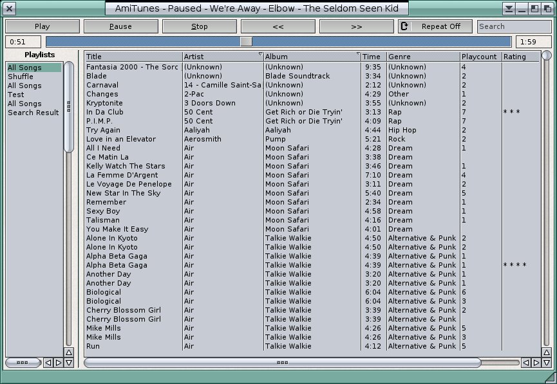Image resolution: width=557 pixels, height=384 pixels.
Task: Select the song Try Again
Action: tap(312, 130)
